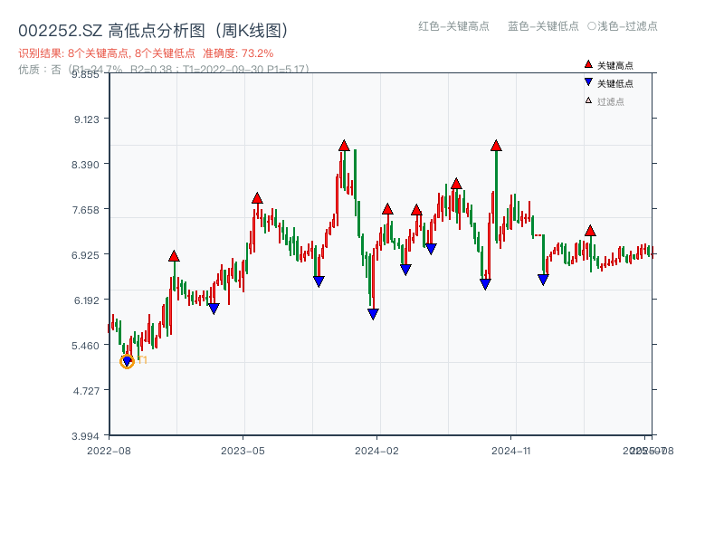
Task: Click the x-axis label 2023-05
Action: click(243, 451)
